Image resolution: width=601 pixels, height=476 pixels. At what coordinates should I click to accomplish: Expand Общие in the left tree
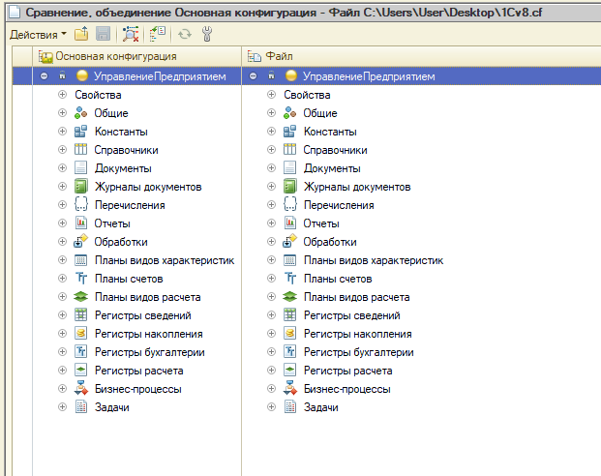(63, 112)
